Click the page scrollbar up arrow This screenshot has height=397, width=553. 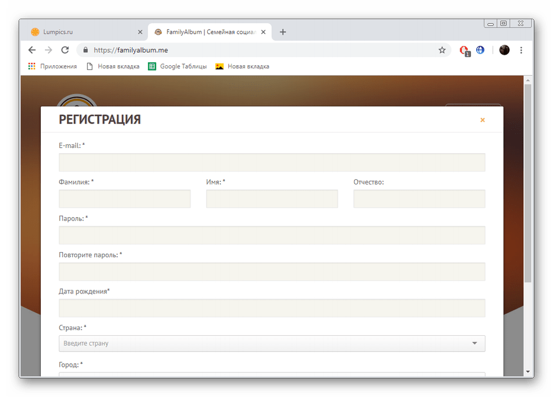pos(527,80)
